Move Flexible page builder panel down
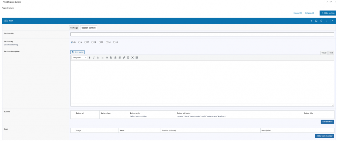This screenshot has height=141, width=337. [x=330, y=2]
